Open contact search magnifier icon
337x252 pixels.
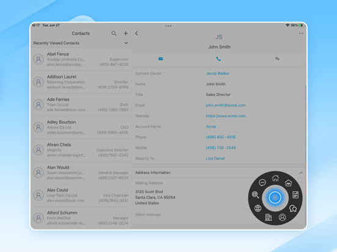coord(114,33)
